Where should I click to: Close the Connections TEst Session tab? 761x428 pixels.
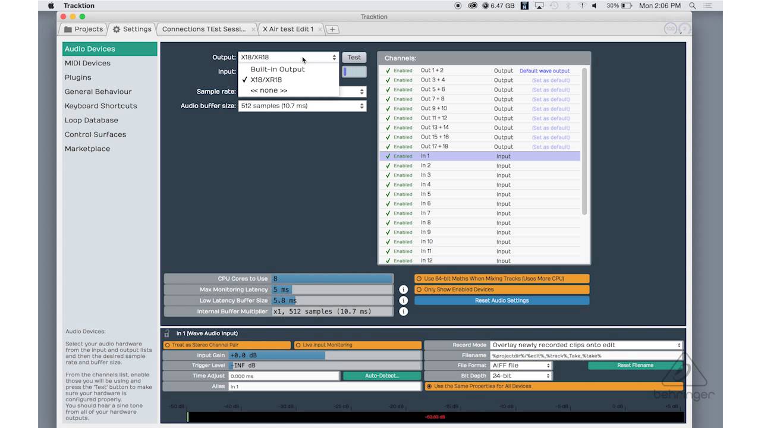253,29
